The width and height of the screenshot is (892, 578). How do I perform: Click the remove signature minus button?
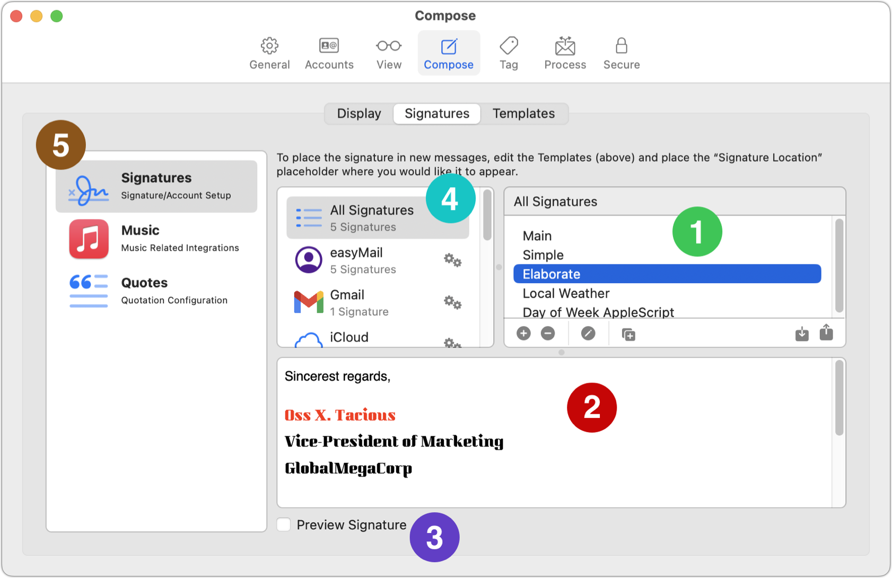[x=548, y=334]
